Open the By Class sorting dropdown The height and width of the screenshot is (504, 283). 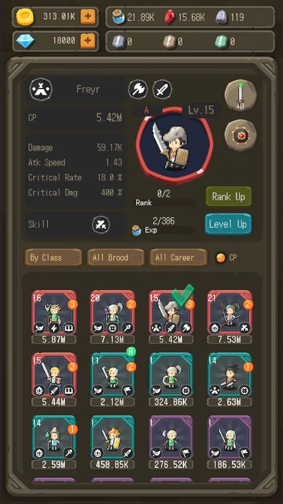coord(53,258)
